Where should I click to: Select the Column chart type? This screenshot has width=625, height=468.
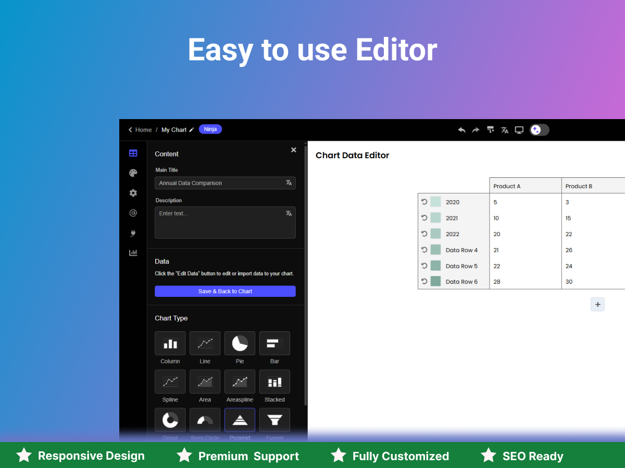[170, 343]
